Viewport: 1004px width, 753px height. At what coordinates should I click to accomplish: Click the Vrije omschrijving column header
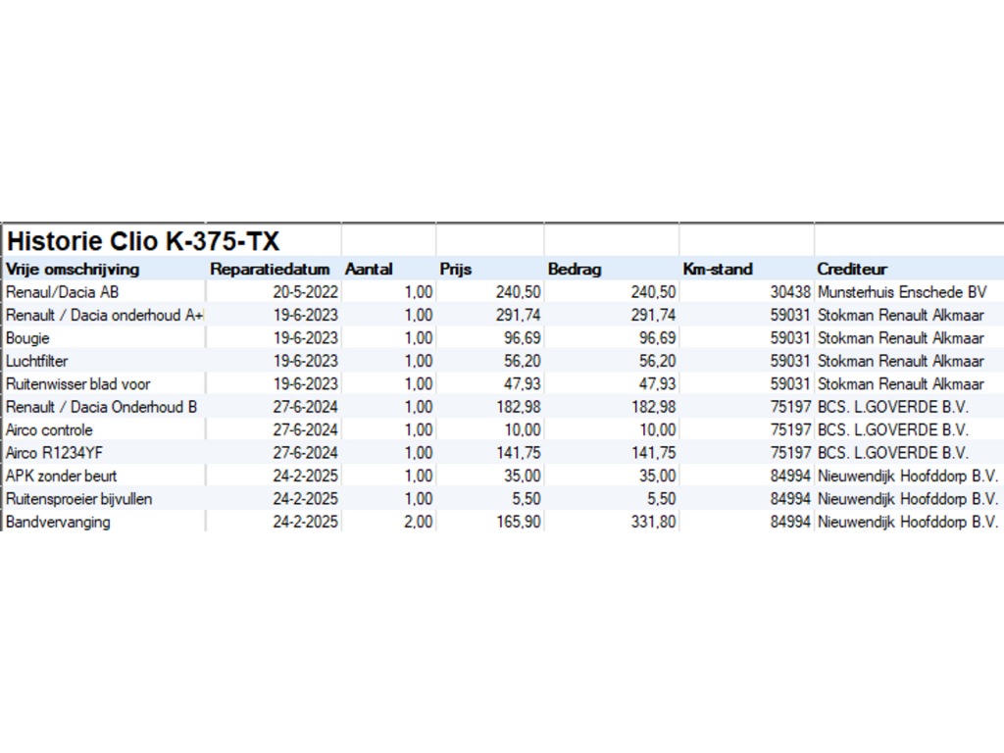[74, 269]
